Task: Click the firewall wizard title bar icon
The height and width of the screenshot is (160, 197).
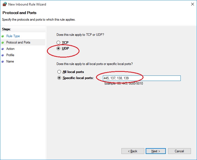Action: click(4, 4)
